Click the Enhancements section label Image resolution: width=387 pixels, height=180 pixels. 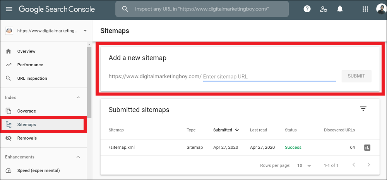click(20, 157)
